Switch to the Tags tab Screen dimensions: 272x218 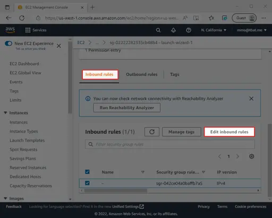point(175,74)
